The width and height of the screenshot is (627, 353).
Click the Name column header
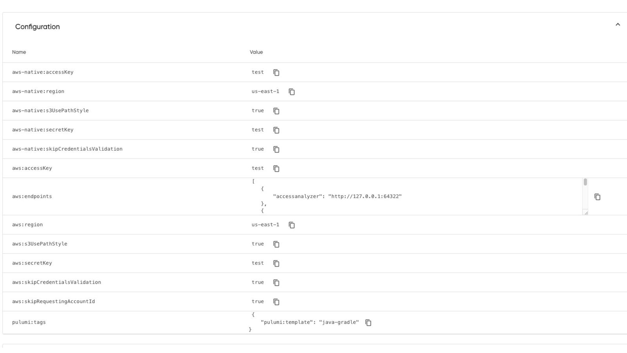[x=19, y=52]
